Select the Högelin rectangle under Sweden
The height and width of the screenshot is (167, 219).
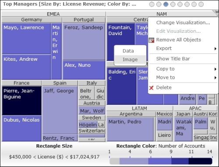[x=88, y=124]
